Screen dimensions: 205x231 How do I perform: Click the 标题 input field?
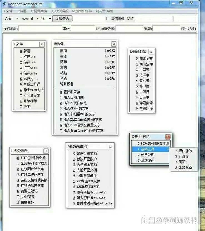[x=166, y=29]
